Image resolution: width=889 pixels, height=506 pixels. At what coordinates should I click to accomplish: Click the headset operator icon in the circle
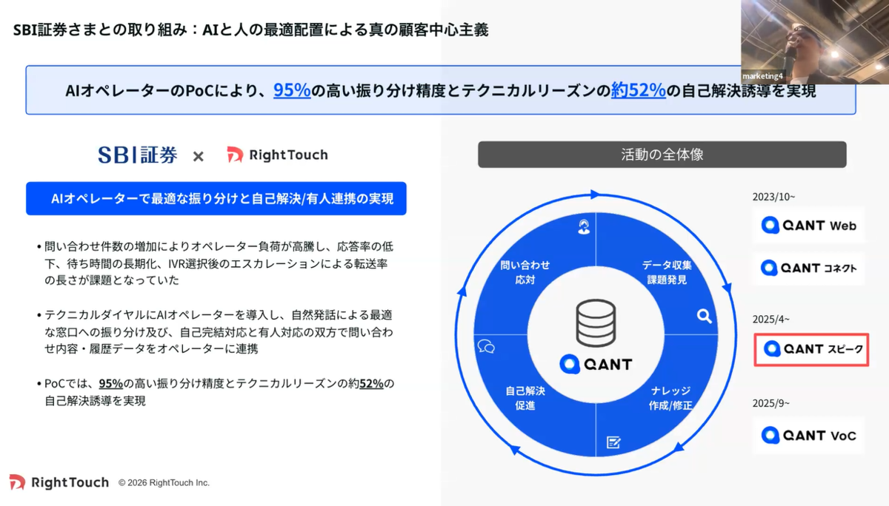[583, 227]
